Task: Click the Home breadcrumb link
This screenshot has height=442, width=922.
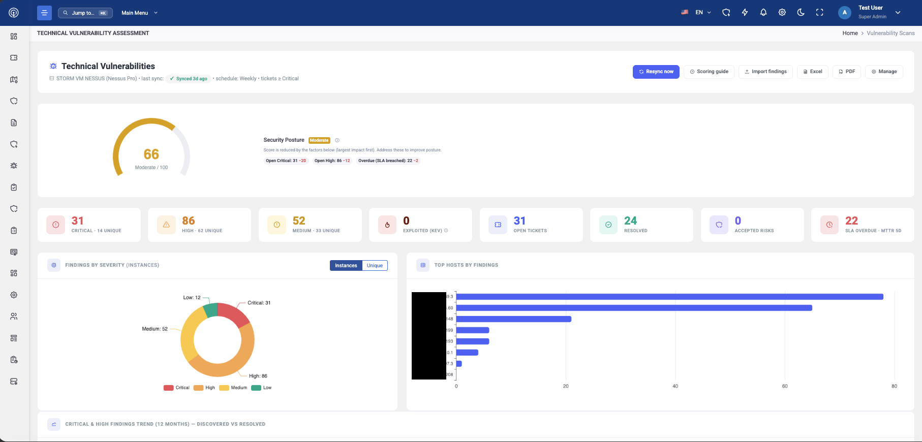Action: click(x=850, y=33)
